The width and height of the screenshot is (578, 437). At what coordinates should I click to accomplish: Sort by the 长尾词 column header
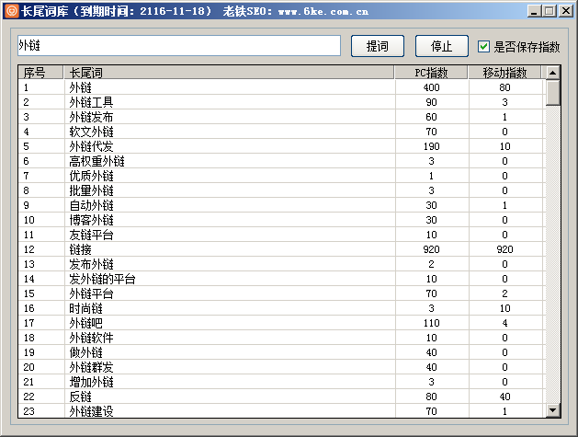coord(228,73)
